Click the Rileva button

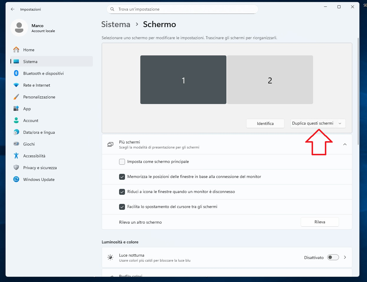pyautogui.click(x=320, y=222)
